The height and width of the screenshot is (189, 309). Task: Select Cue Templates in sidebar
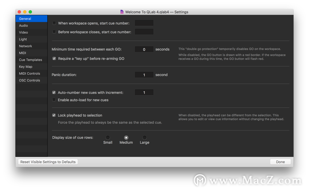(31, 60)
